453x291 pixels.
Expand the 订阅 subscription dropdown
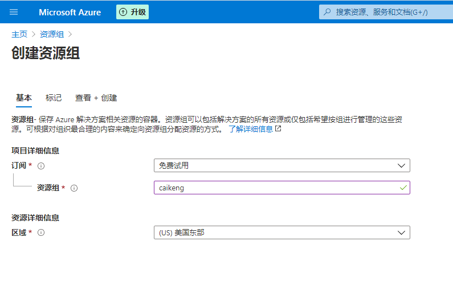tap(281, 165)
